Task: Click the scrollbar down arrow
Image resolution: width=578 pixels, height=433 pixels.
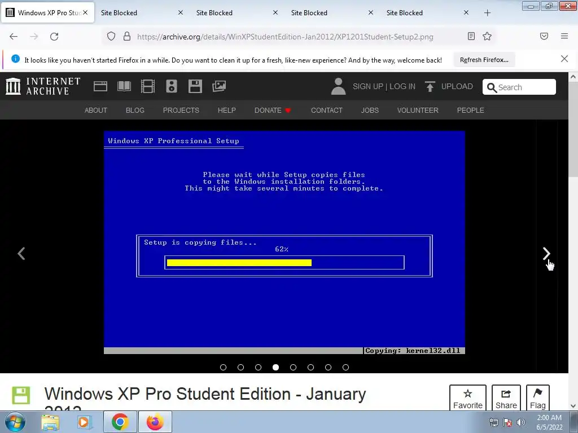Action: click(572, 406)
